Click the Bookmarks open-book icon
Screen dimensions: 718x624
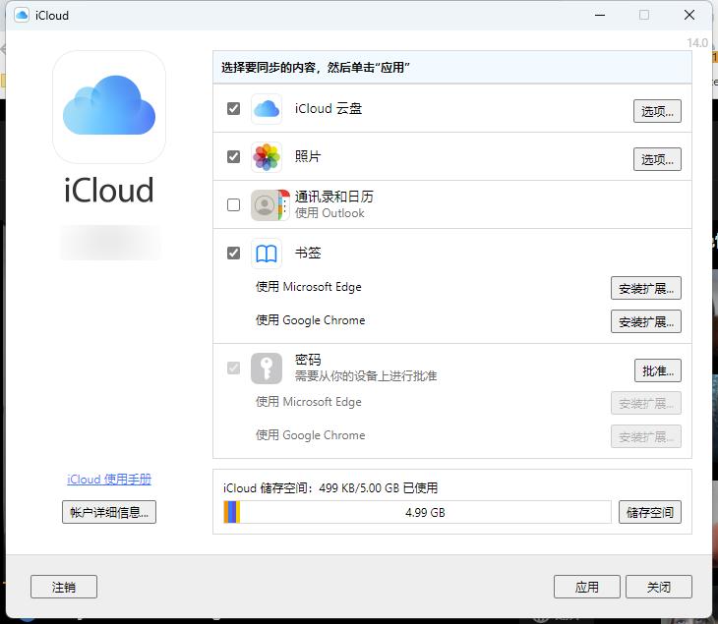[266, 253]
